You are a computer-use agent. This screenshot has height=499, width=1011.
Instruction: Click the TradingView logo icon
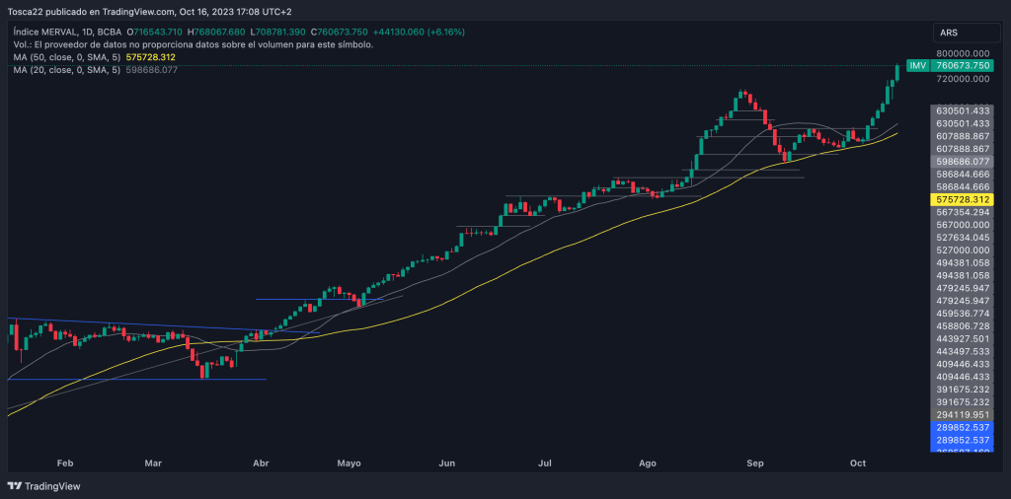14,486
